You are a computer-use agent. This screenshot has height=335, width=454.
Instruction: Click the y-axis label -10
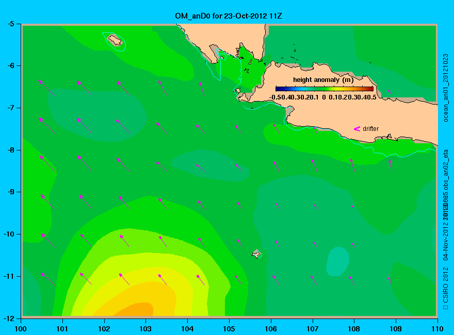[9, 234]
